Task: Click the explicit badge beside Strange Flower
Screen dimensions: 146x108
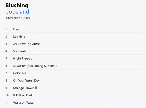Action: (36, 88)
